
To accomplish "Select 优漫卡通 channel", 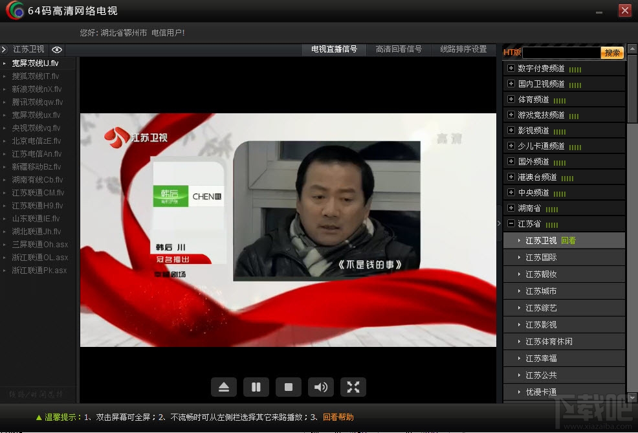I will pos(564,392).
